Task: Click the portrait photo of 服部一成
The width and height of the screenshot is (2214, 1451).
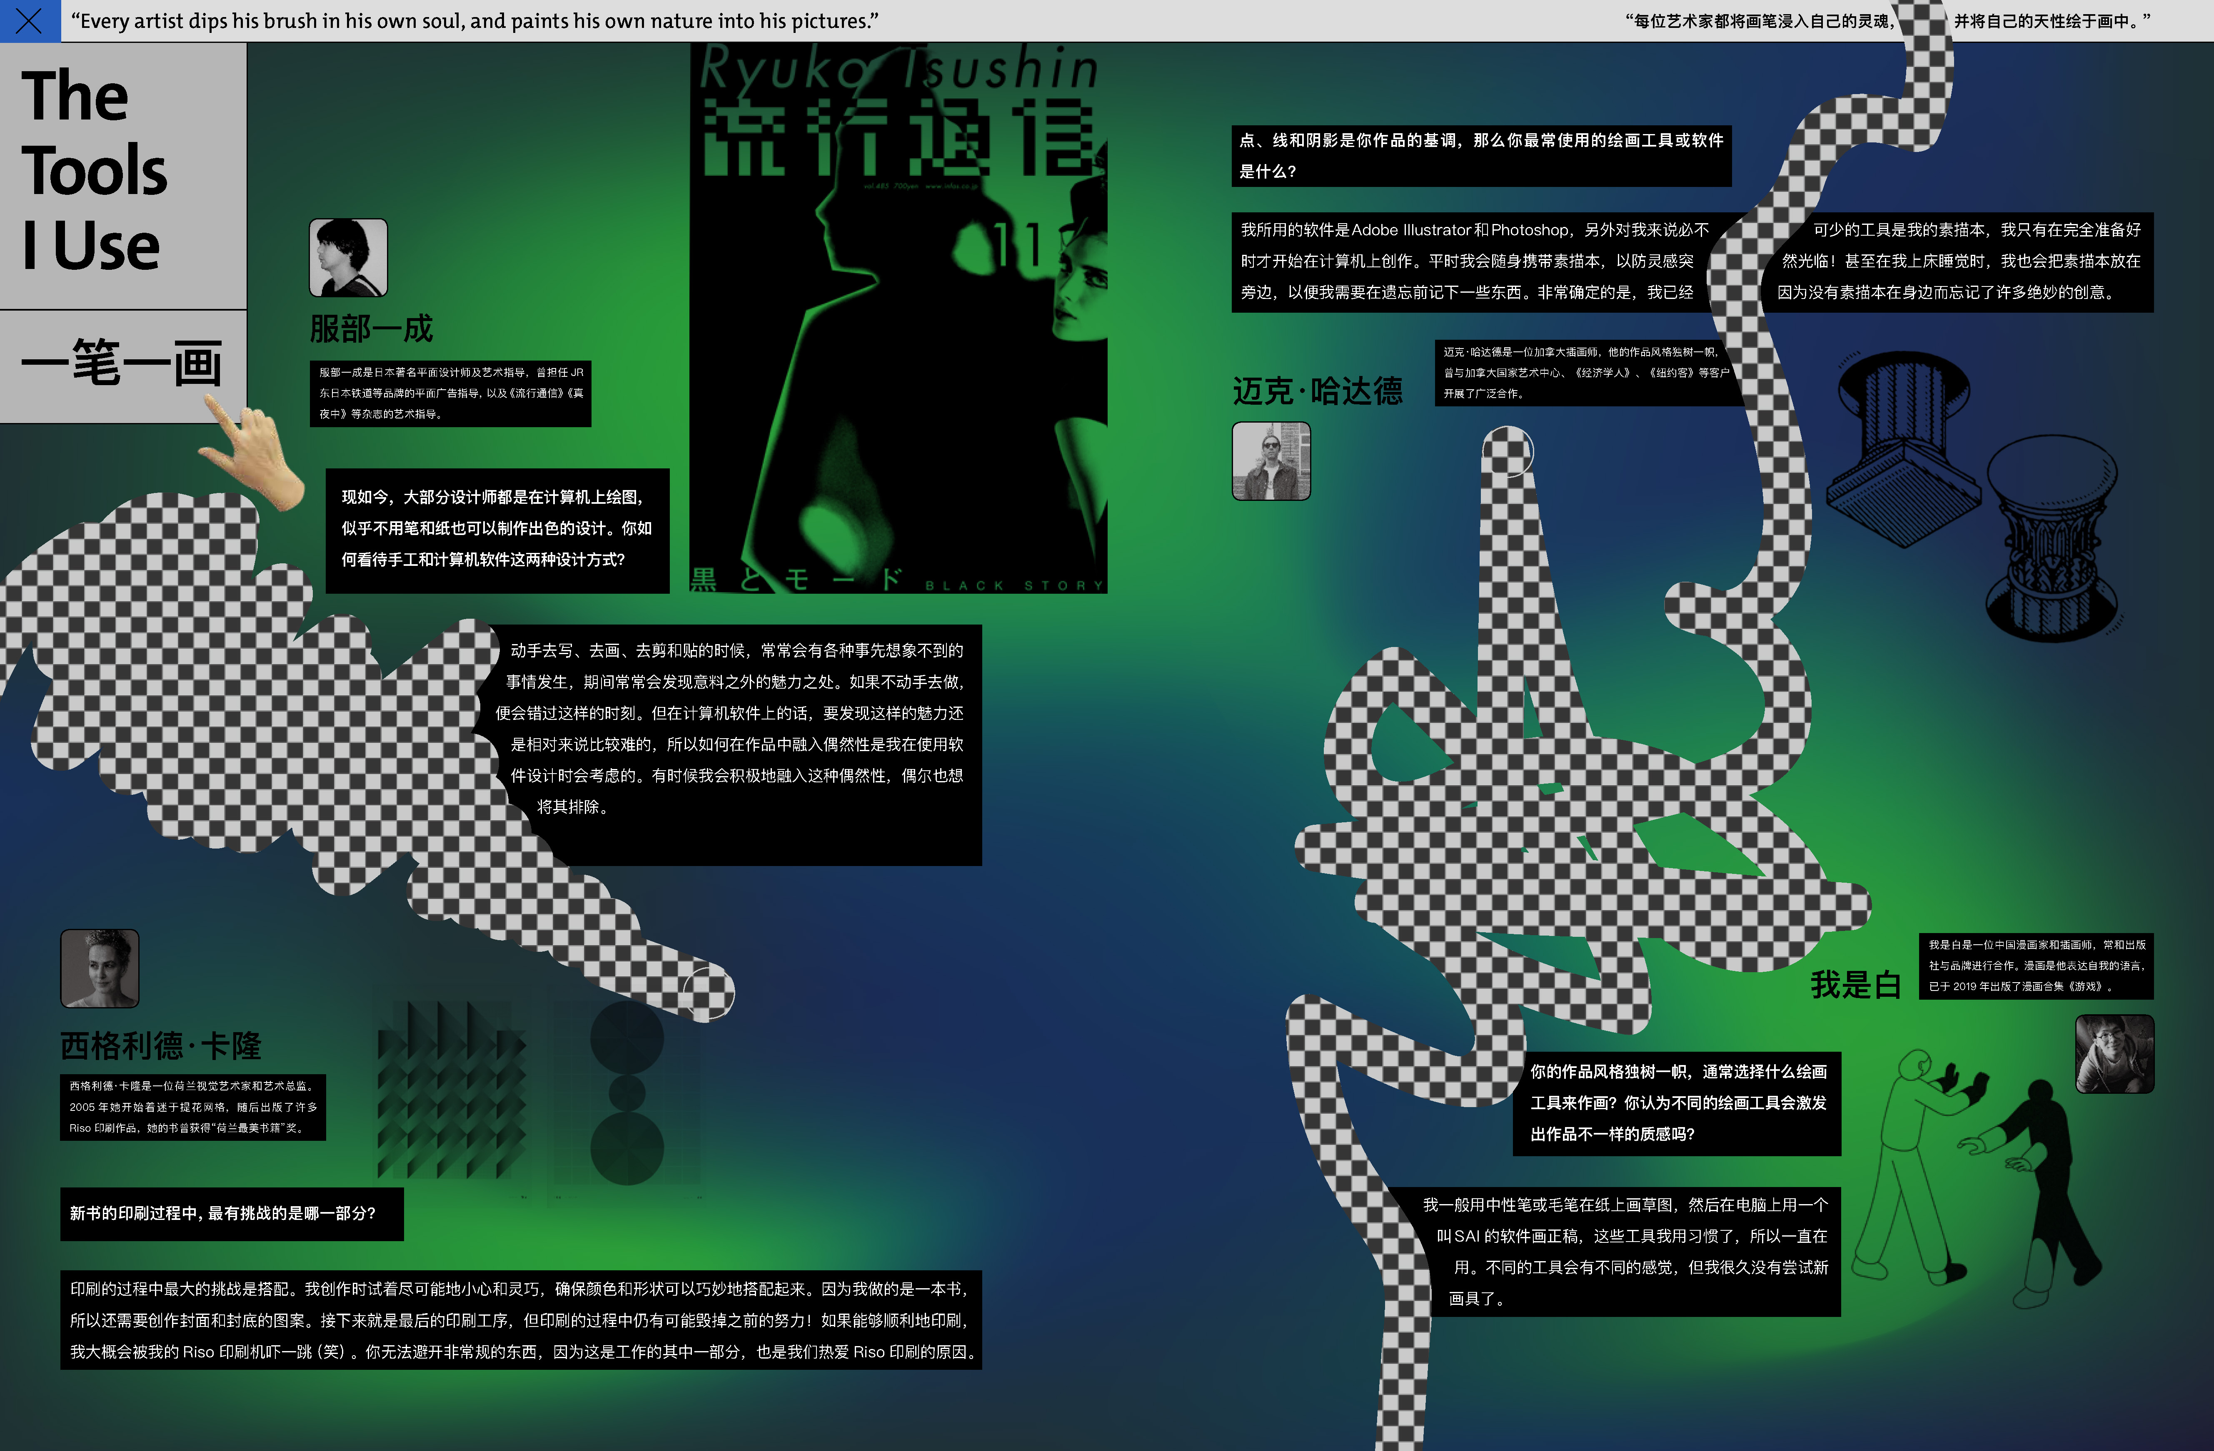Action: click(348, 257)
